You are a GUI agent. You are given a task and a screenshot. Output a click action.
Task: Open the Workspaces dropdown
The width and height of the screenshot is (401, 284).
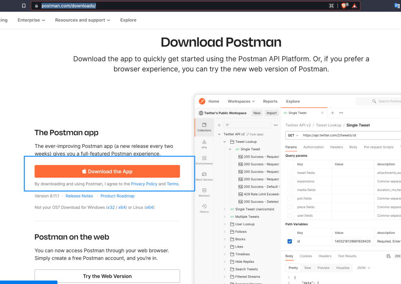pos(241,101)
